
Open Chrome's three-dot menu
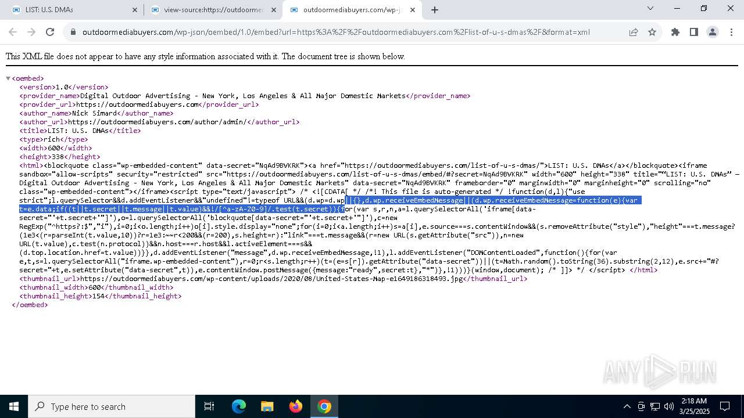coord(731,32)
